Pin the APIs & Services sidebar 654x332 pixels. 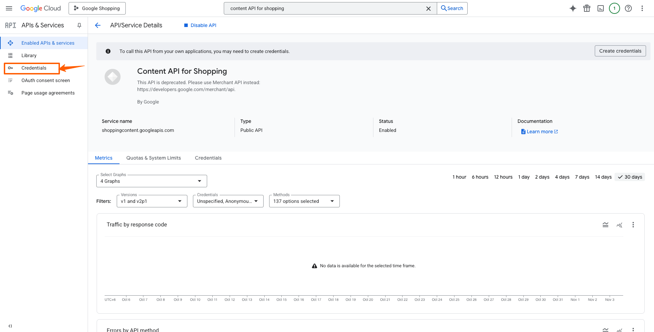click(x=79, y=25)
